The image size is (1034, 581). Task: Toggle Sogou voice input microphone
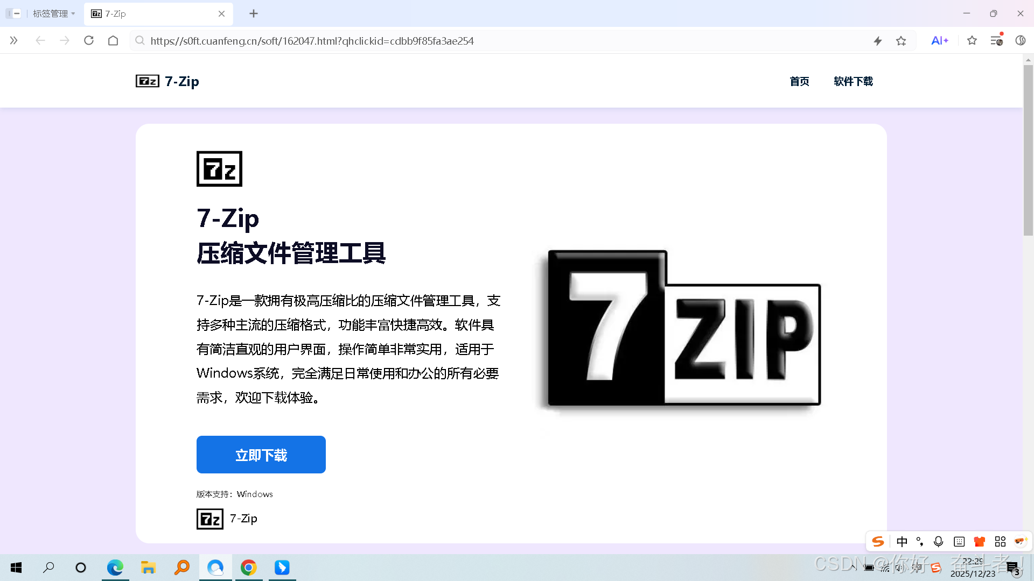tap(938, 542)
